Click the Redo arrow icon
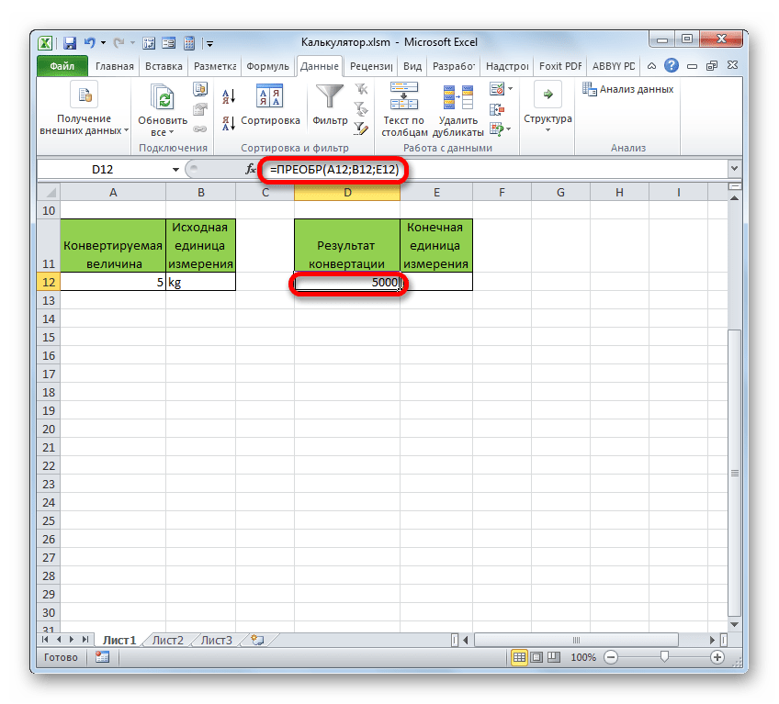Image resolution: width=779 pixels, height=704 pixels. tap(119, 43)
